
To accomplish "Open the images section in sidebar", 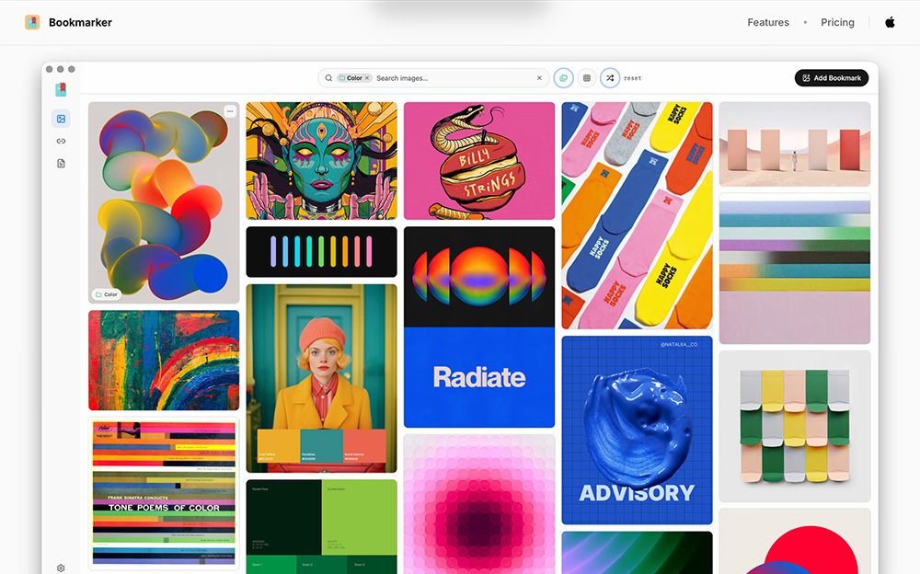I will point(61,119).
